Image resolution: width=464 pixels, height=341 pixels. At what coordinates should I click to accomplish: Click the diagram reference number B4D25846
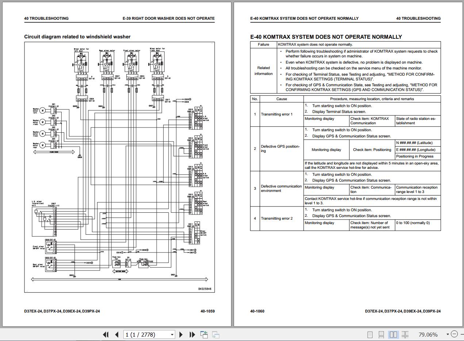(204, 289)
